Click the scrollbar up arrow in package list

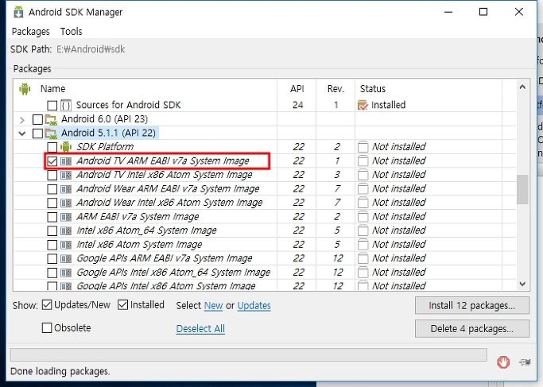[x=522, y=87]
